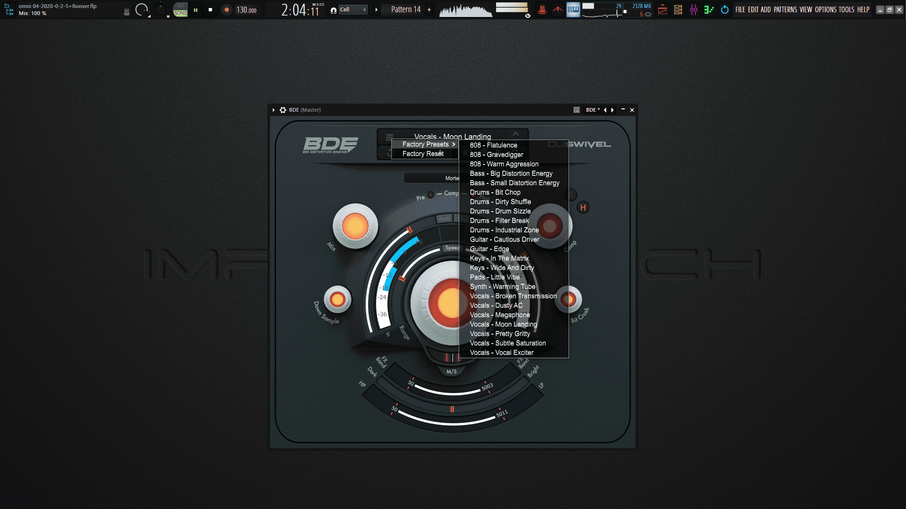The width and height of the screenshot is (906, 509).
Task: Add new pattern with plus button
Action: coord(429,9)
